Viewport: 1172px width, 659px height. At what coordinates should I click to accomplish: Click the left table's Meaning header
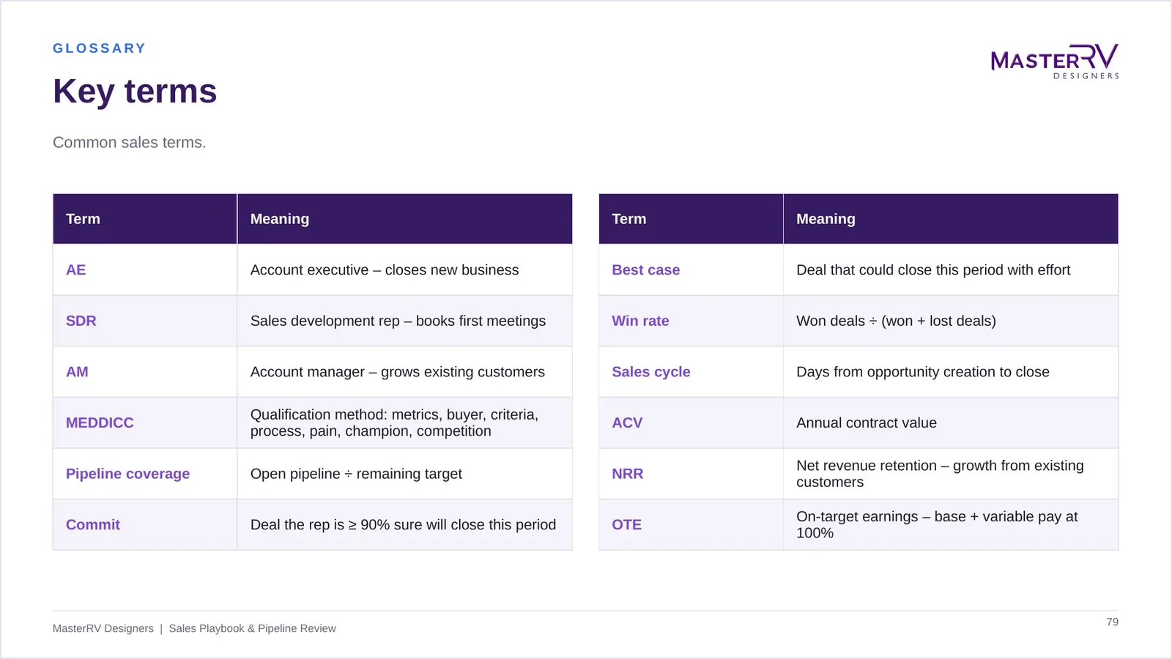(x=405, y=219)
